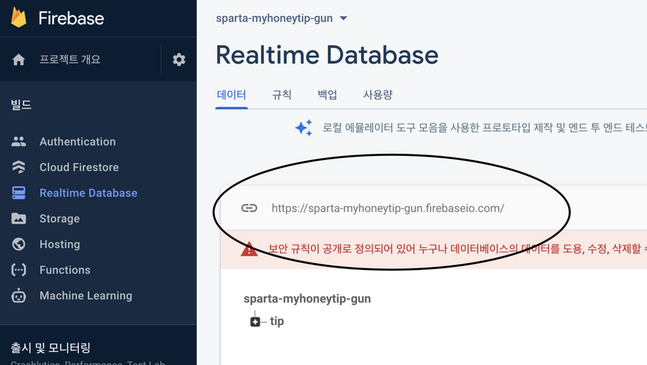647x365 pixels.
Task: Click the database URL firebaseio.com
Action: tap(388, 208)
